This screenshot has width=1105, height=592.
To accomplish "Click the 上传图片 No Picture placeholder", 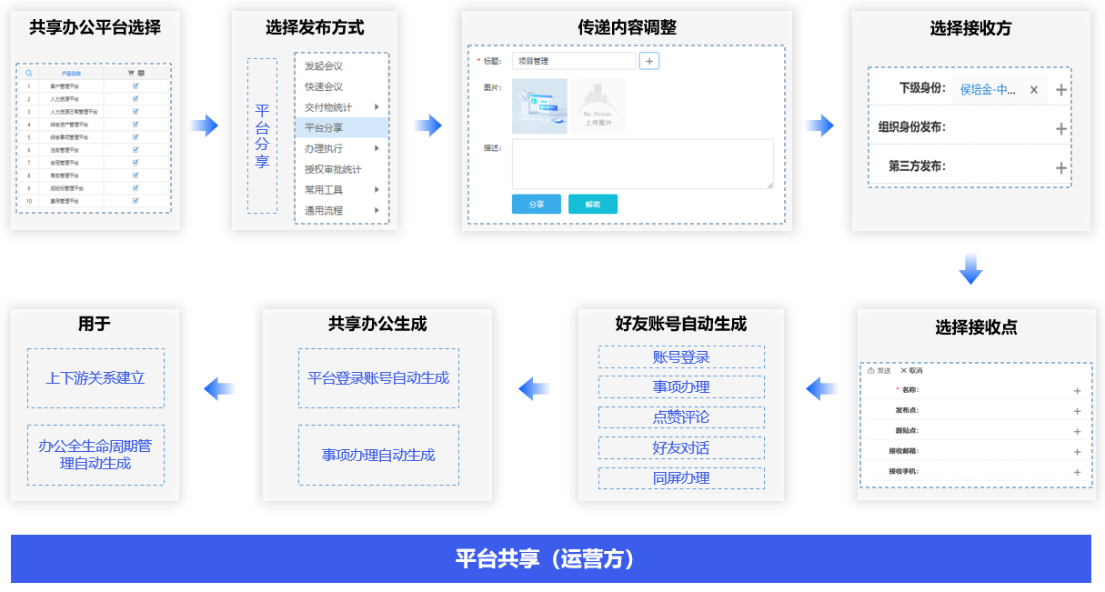I will pos(598,106).
